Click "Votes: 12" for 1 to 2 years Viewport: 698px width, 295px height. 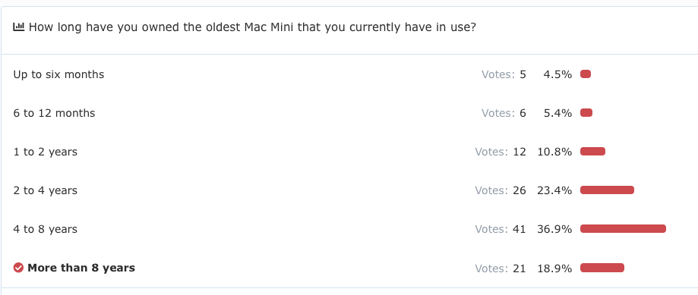[x=501, y=152]
